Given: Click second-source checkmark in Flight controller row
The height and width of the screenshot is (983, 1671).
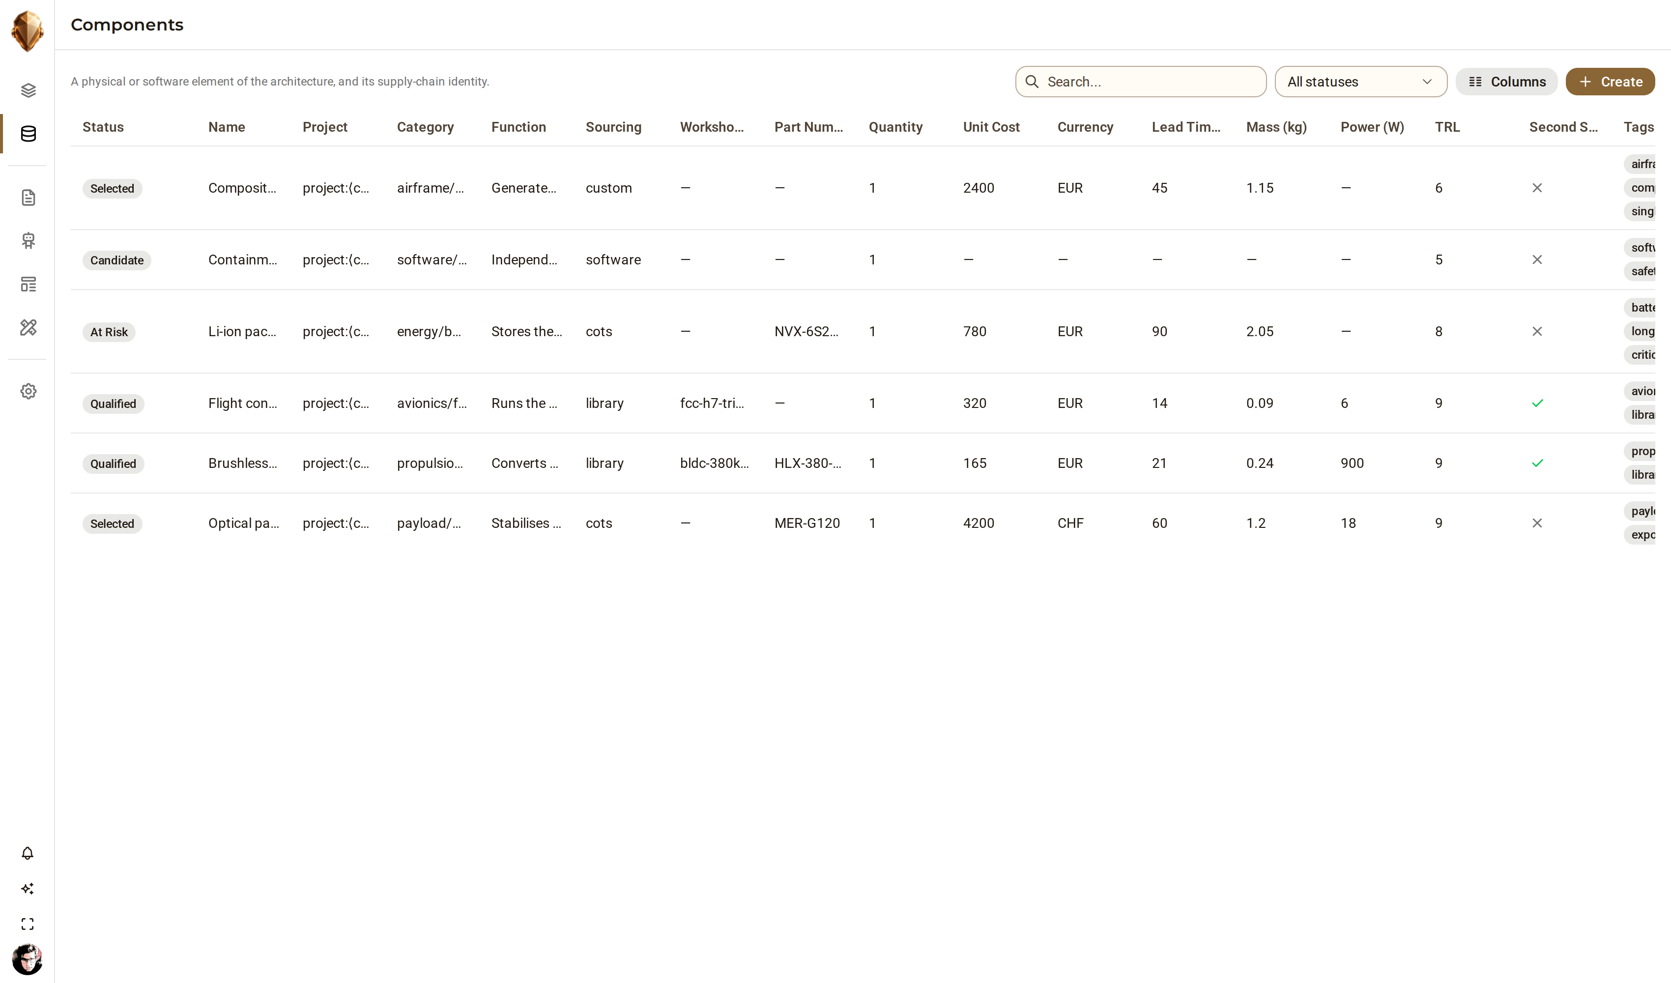Looking at the screenshot, I should pos(1537,403).
